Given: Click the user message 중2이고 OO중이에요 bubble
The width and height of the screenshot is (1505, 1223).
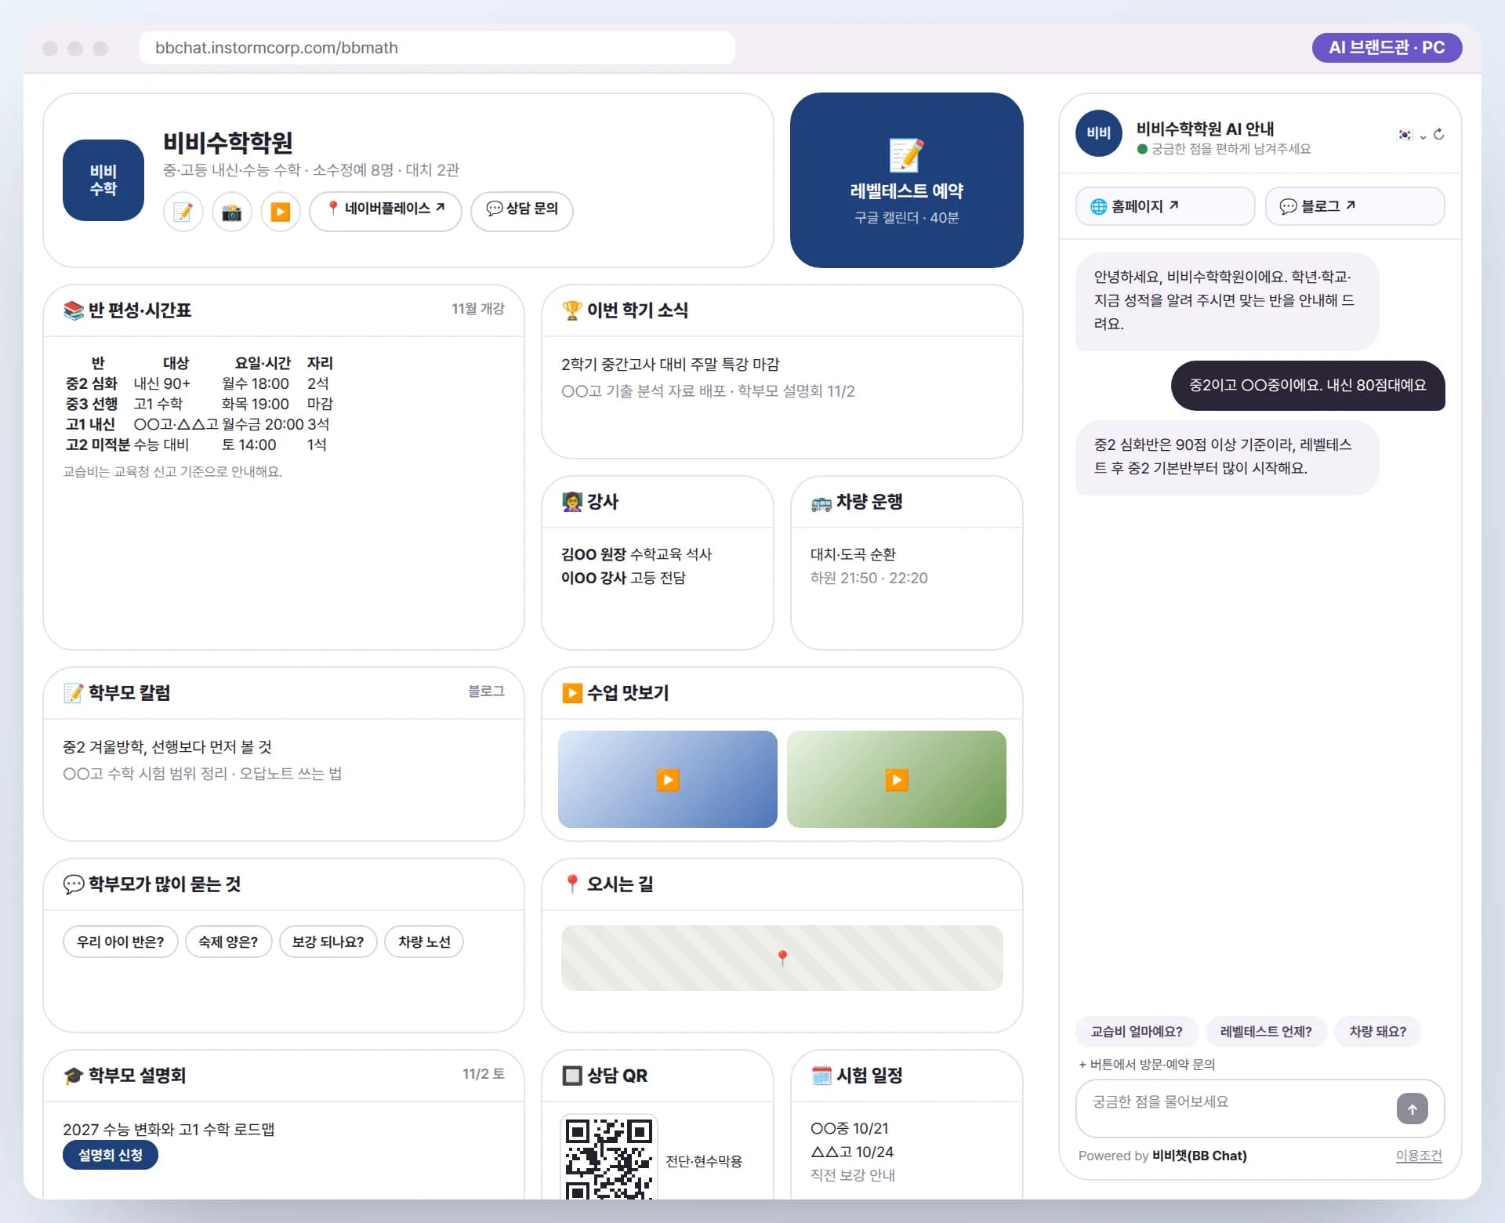Looking at the screenshot, I should (x=1307, y=385).
